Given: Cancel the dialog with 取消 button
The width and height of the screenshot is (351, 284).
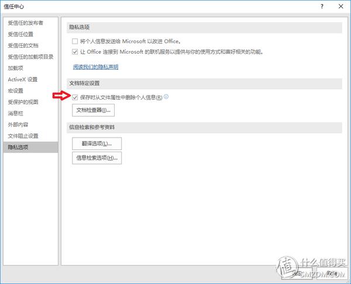Looking at the screenshot, I should tap(332, 274).
